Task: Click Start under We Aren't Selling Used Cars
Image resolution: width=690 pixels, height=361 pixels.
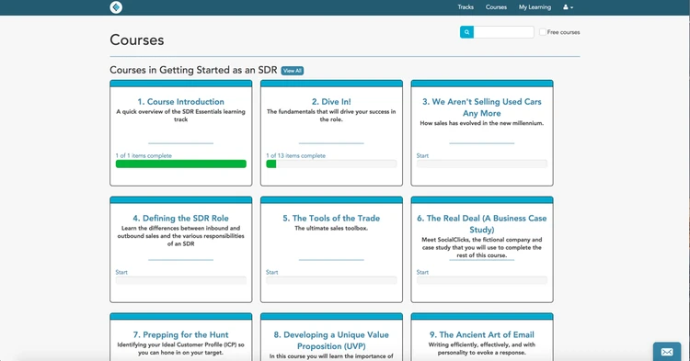Action: (422, 156)
